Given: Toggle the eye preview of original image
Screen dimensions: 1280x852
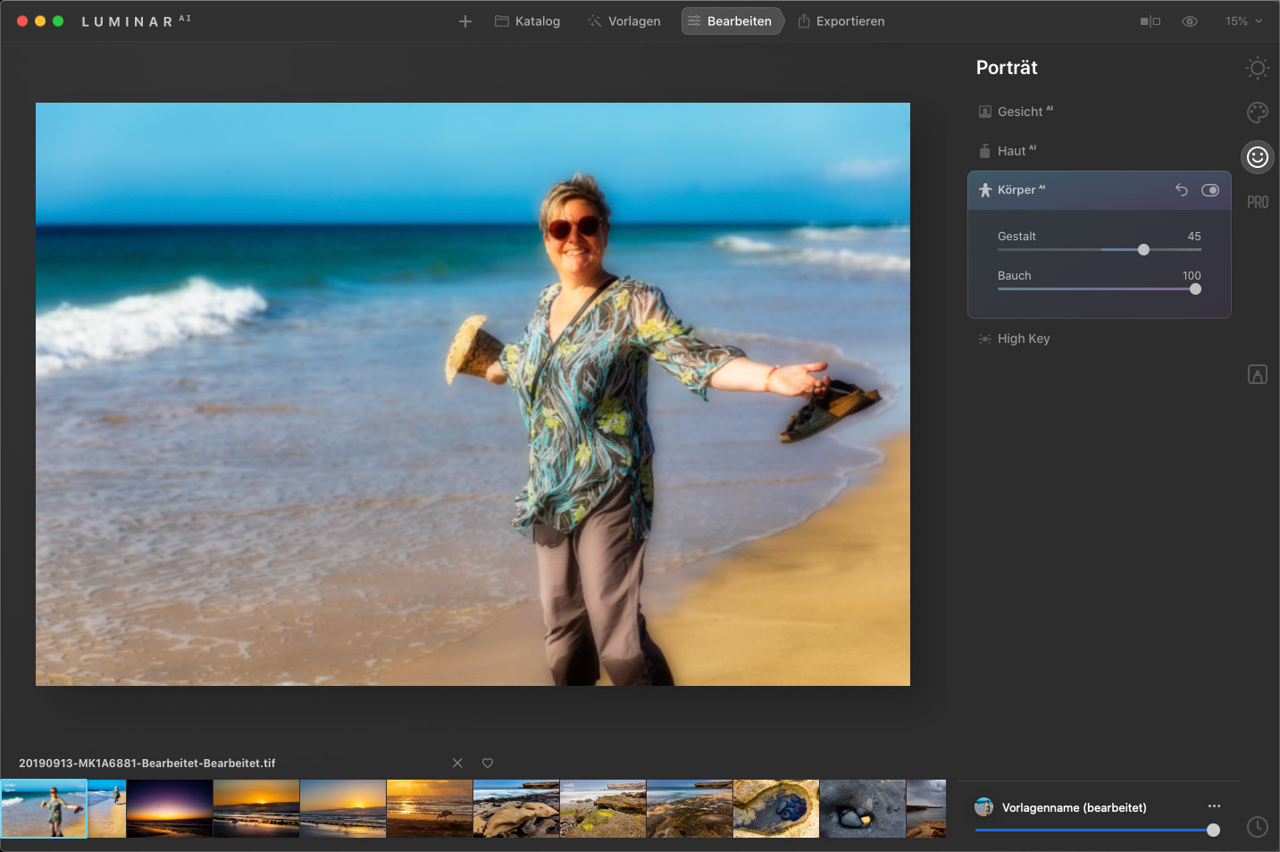Looking at the screenshot, I should click(x=1189, y=21).
